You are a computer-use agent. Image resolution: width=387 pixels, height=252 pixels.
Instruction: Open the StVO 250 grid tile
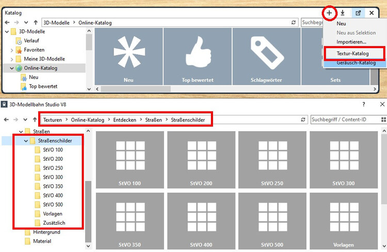click(272, 160)
